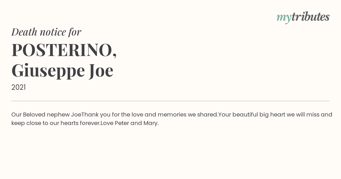
Task: Click "Our Beloved nephew" in the message
Action: point(40,115)
